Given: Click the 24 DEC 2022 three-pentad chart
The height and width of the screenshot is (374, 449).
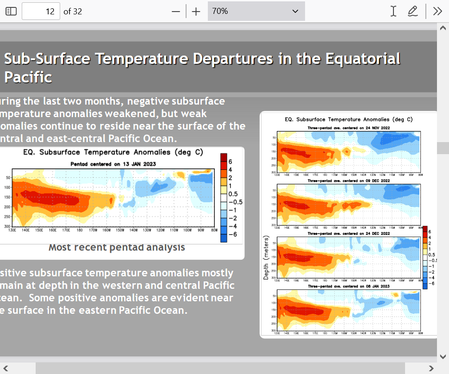Looking at the screenshot, I should [349, 257].
